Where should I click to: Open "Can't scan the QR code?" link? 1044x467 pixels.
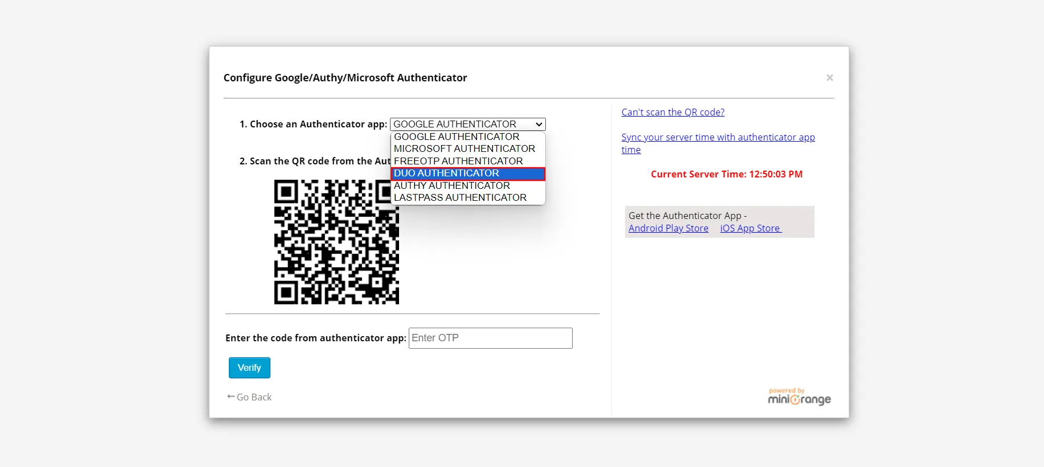pyautogui.click(x=673, y=112)
